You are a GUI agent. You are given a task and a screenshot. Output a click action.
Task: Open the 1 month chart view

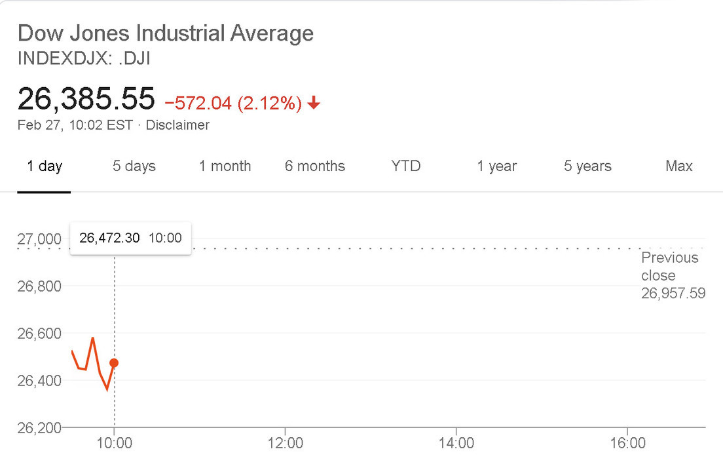tap(225, 166)
